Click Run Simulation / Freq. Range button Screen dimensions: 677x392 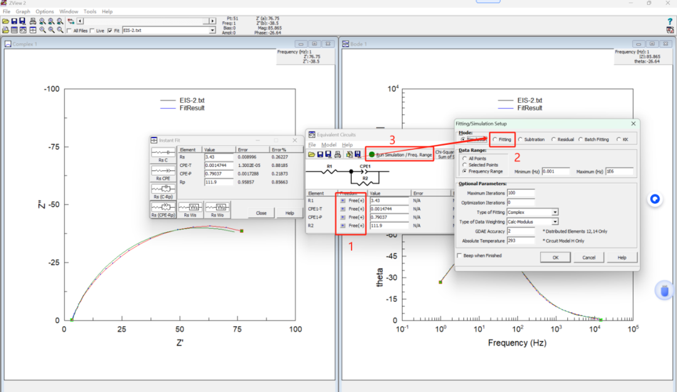point(400,155)
